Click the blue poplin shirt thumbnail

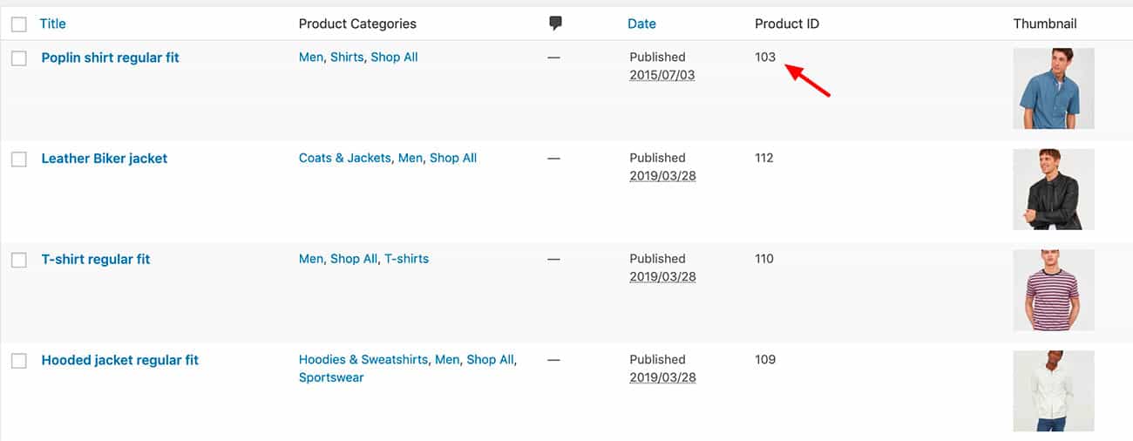(x=1054, y=89)
